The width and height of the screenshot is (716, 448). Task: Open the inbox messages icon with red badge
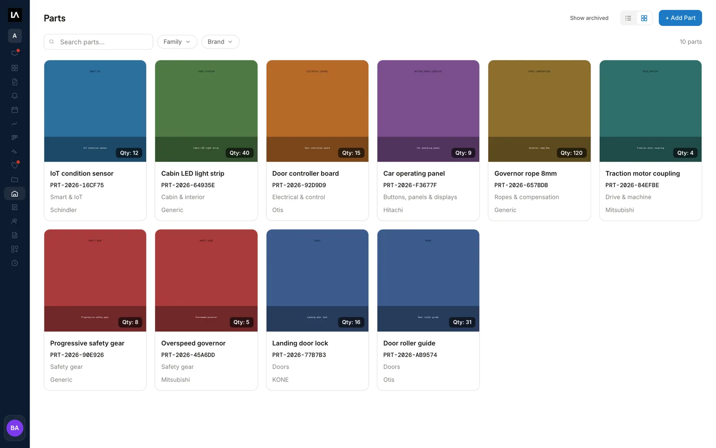(x=15, y=53)
